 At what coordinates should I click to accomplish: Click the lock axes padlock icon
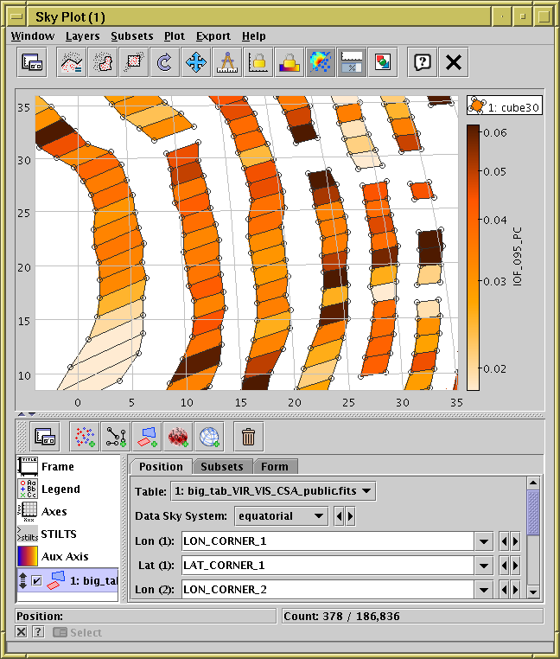258,62
